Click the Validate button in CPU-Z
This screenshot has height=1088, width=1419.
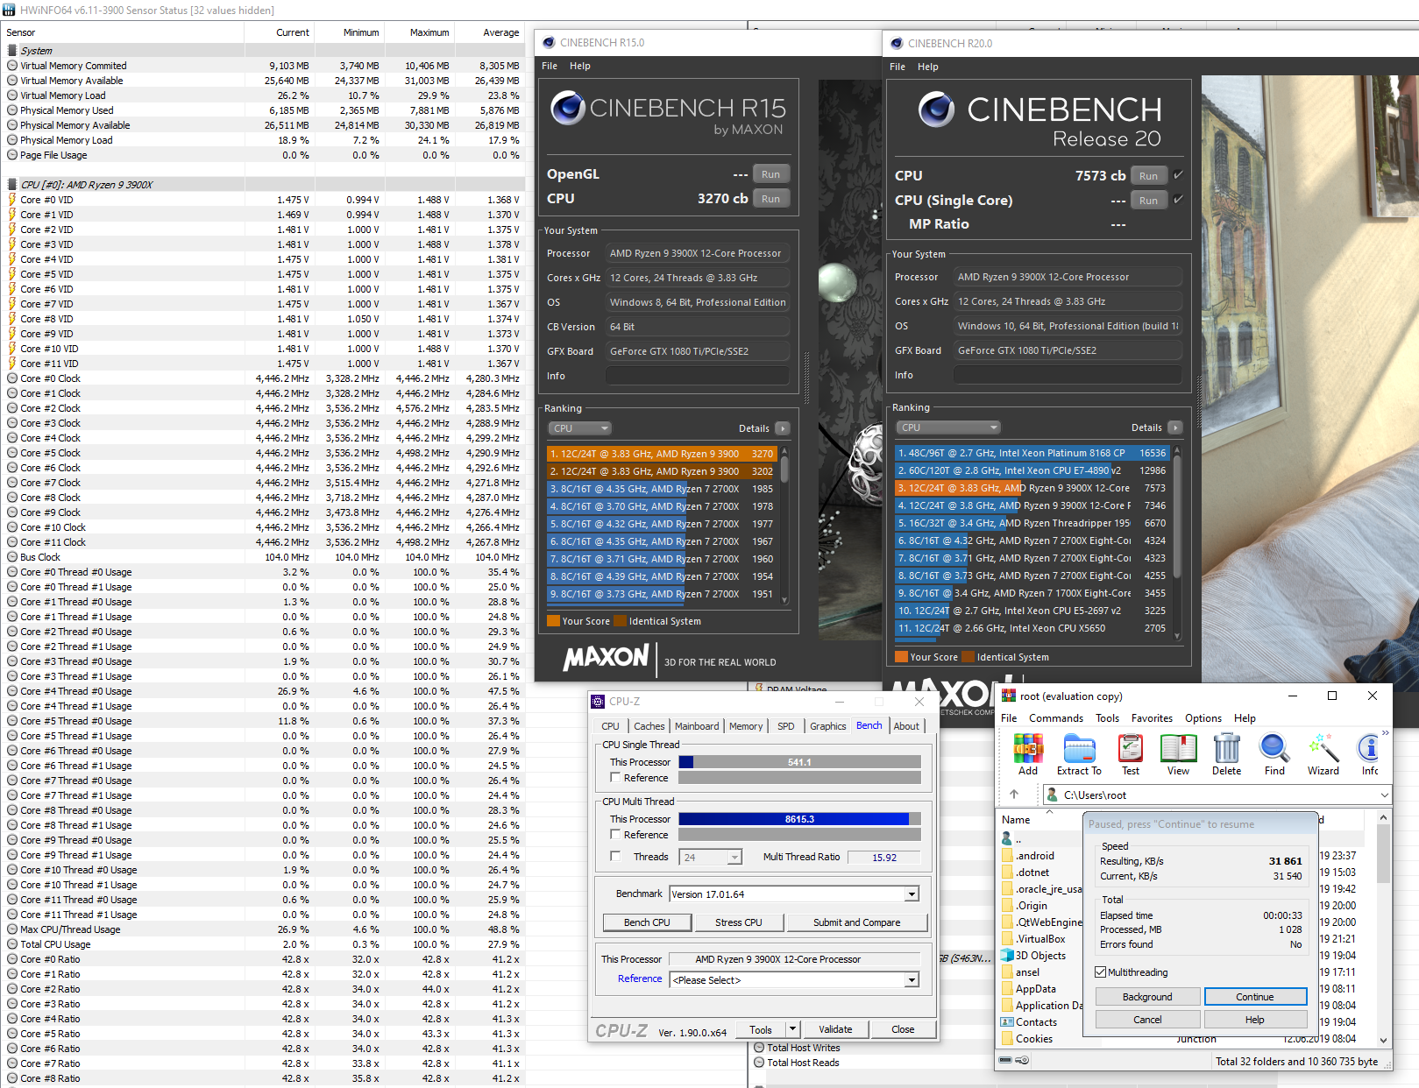tap(835, 1029)
